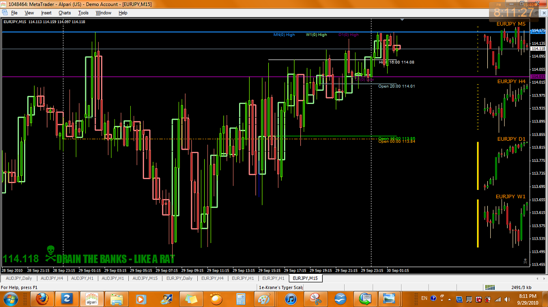This screenshot has height=307, width=548.
Task: Switch to the EURJPY,Daily chart tab
Action: point(179,278)
